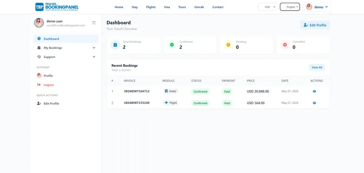Open the Contact menu item
Viewport: 364px width, 173px height.
coord(218,7)
